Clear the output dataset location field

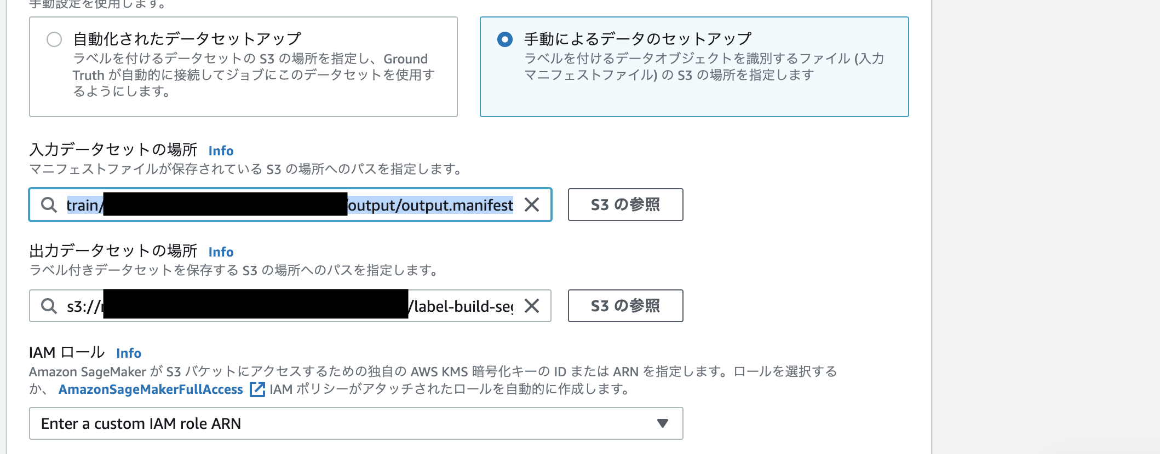pyautogui.click(x=531, y=306)
